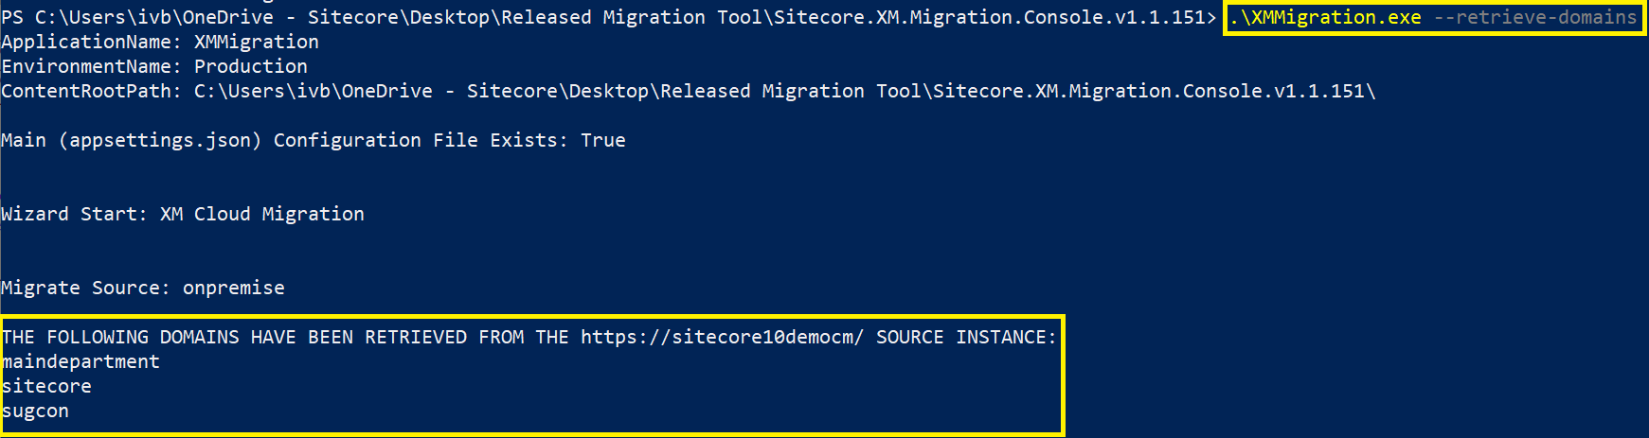Select the onpremise source value

pos(233,289)
